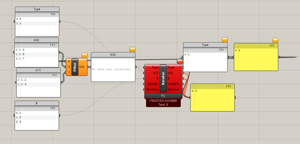Select the left A(0) panel title bar
300x144 pixels.
[x=37, y=40]
